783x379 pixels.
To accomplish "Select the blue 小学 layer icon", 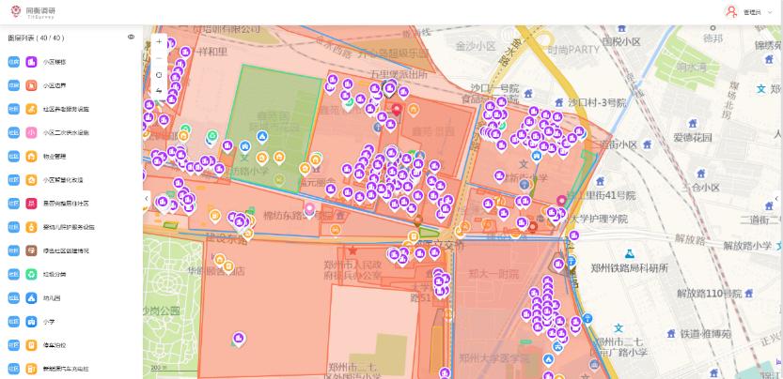I will 31,322.
